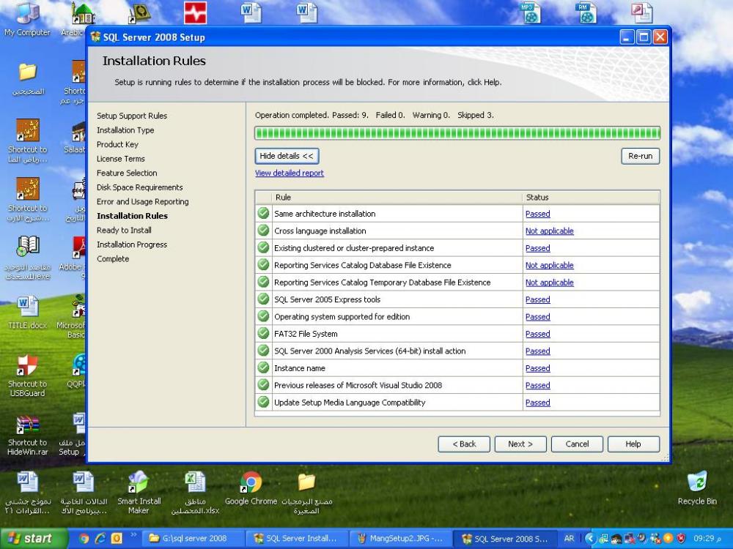The height and width of the screenshot is (549, 733).
Task: Open Passed status for Instance name rule
Action: pos(537,368)
